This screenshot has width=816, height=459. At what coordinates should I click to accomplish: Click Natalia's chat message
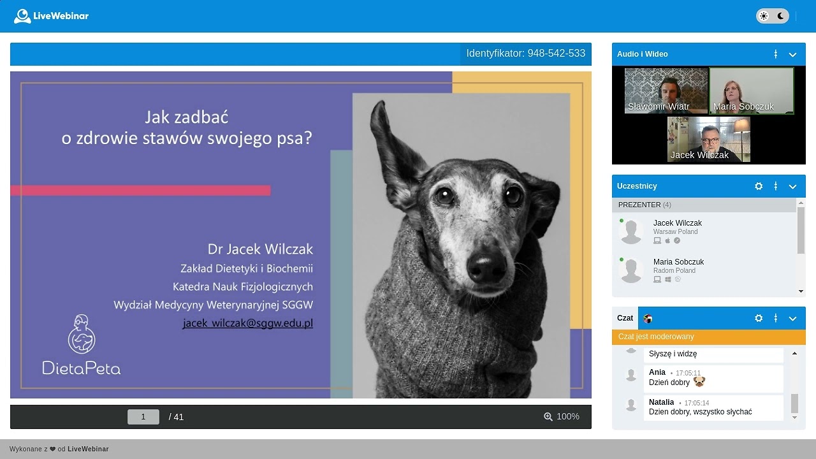[713, 407]
